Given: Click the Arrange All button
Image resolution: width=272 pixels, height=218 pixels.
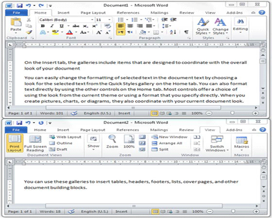Looking at the screenshot, I should (167, 143).
